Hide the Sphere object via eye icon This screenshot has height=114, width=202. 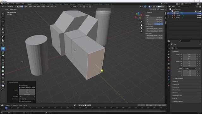coord(198,17)
